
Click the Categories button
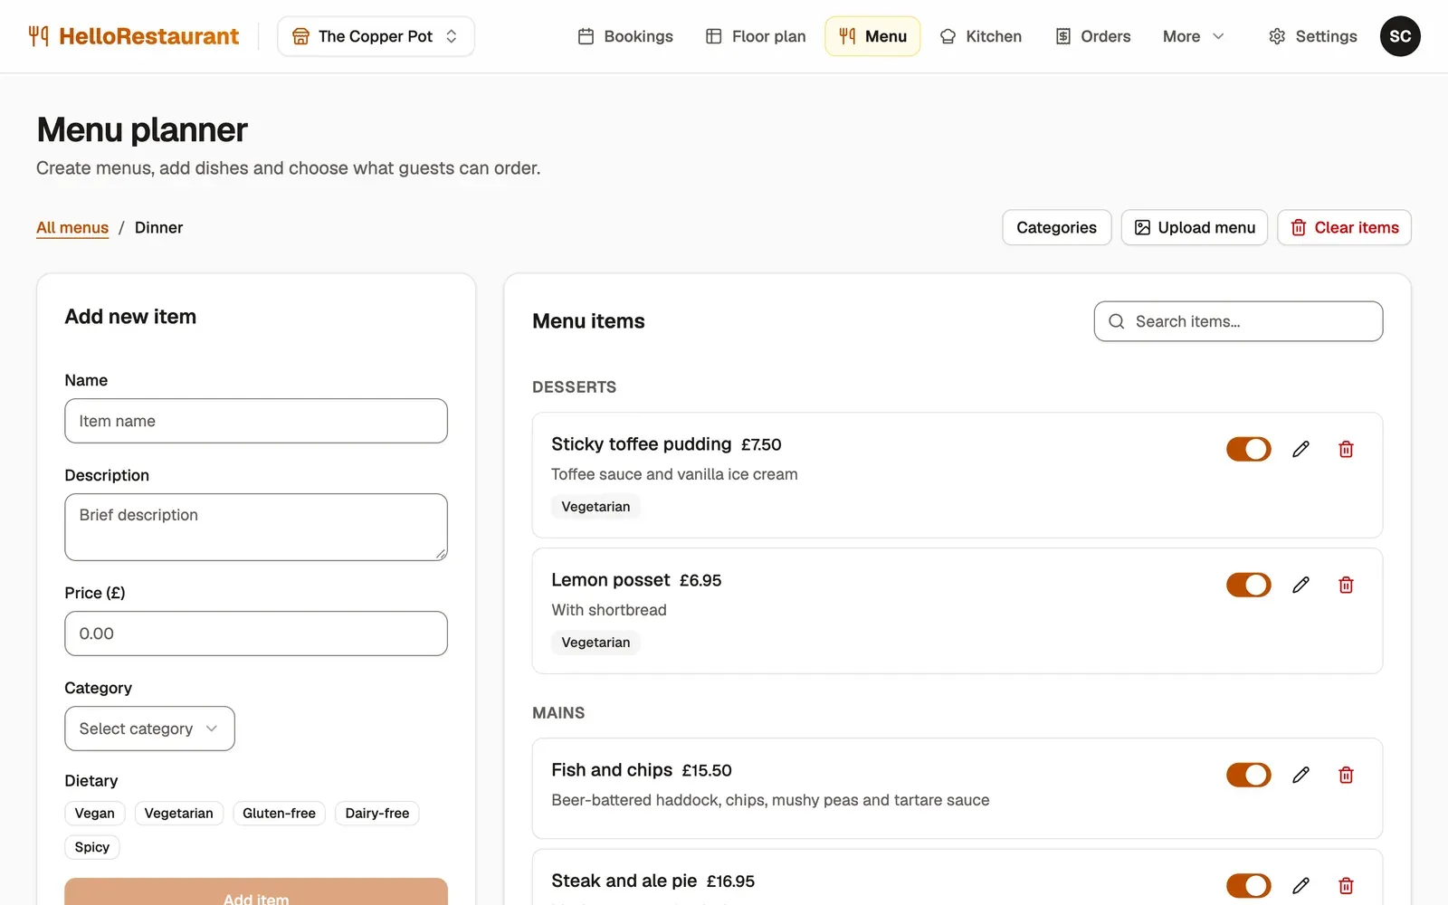point(1056,227)
